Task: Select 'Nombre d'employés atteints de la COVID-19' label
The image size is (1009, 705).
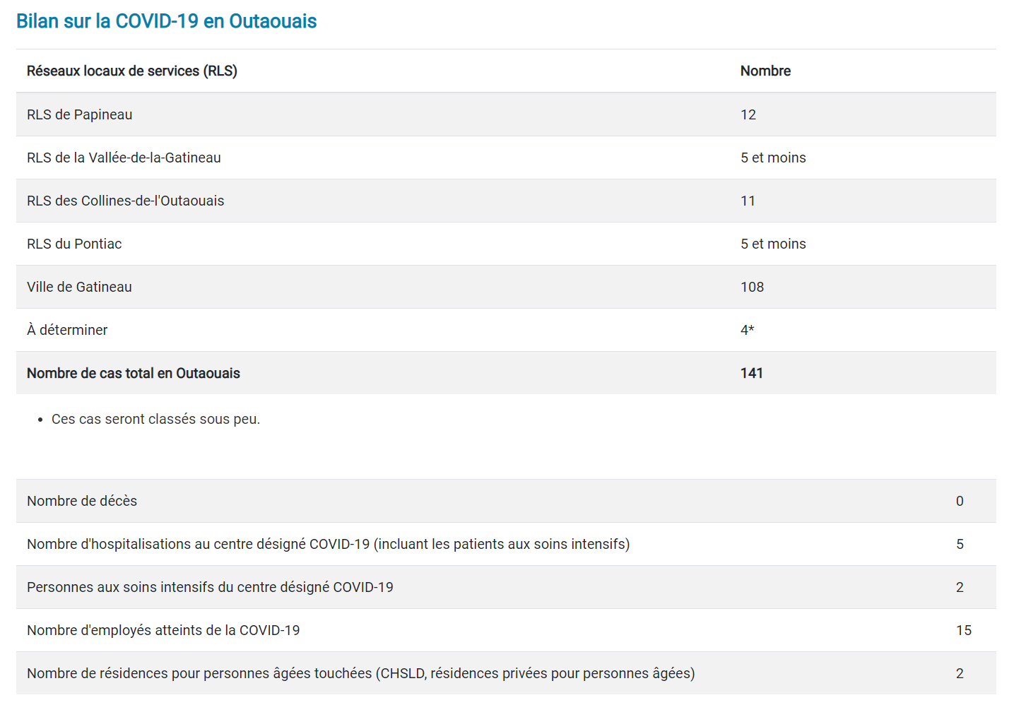Action: 163,630
